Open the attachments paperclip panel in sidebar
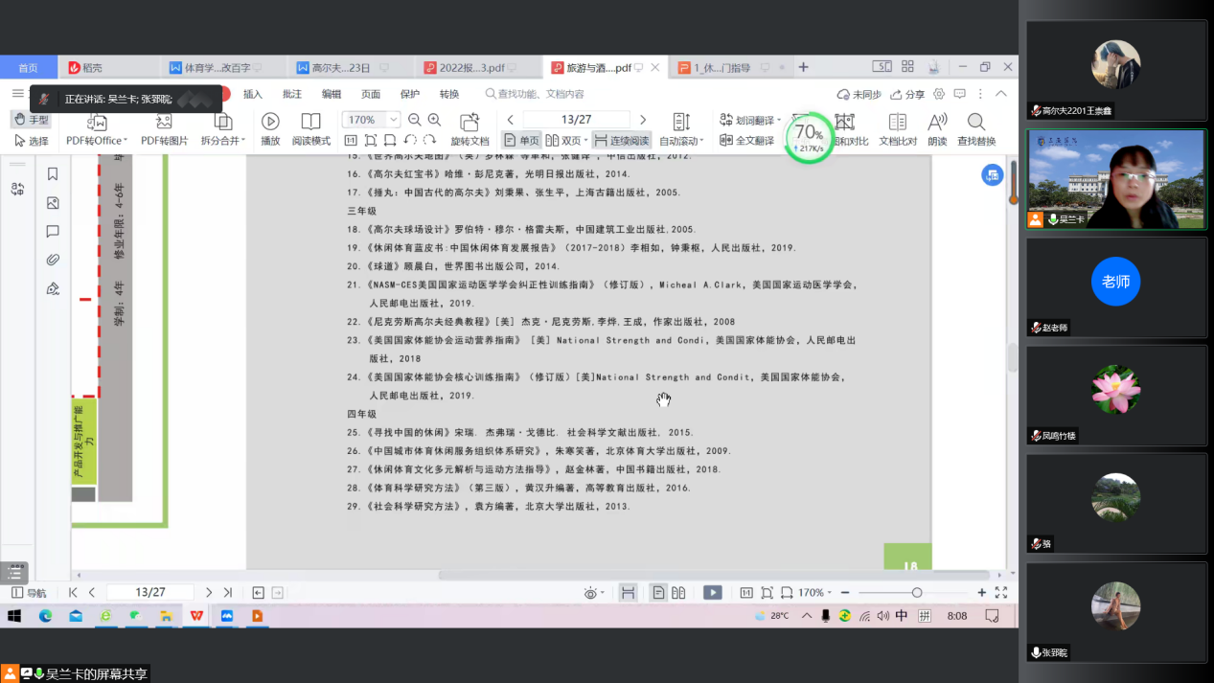The width and height of the screenshot is (1214, 683). point(53,260)
